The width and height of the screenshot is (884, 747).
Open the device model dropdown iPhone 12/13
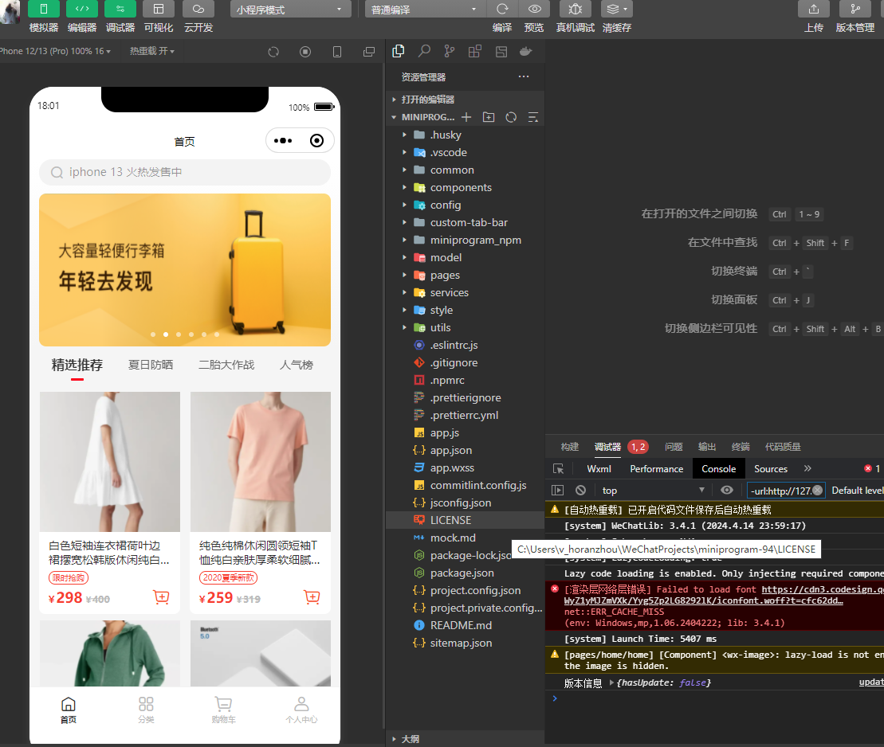click(55, 51)
